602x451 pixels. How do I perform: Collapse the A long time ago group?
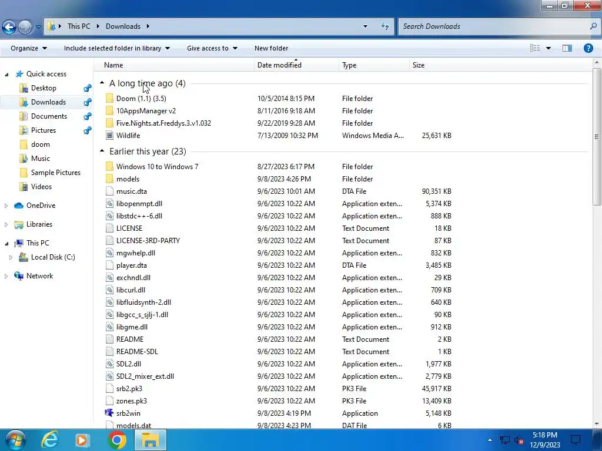tap(102, 83)
